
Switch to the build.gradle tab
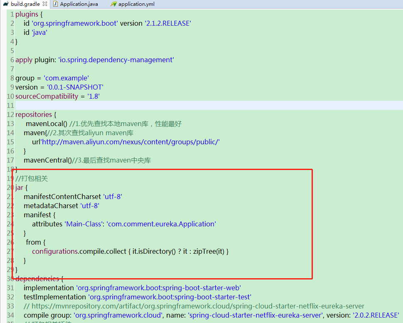point(25,4)
